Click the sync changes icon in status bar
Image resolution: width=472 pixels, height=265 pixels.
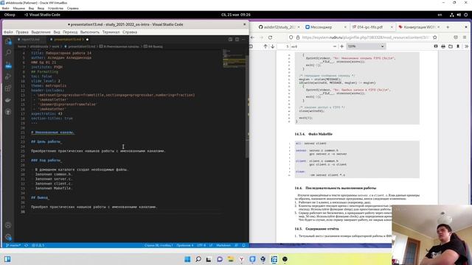coord(27,245)
